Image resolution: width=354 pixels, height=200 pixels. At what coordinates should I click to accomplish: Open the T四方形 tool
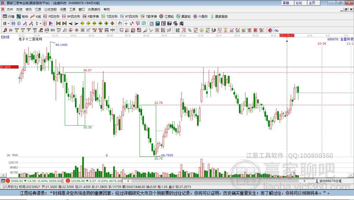110,17
